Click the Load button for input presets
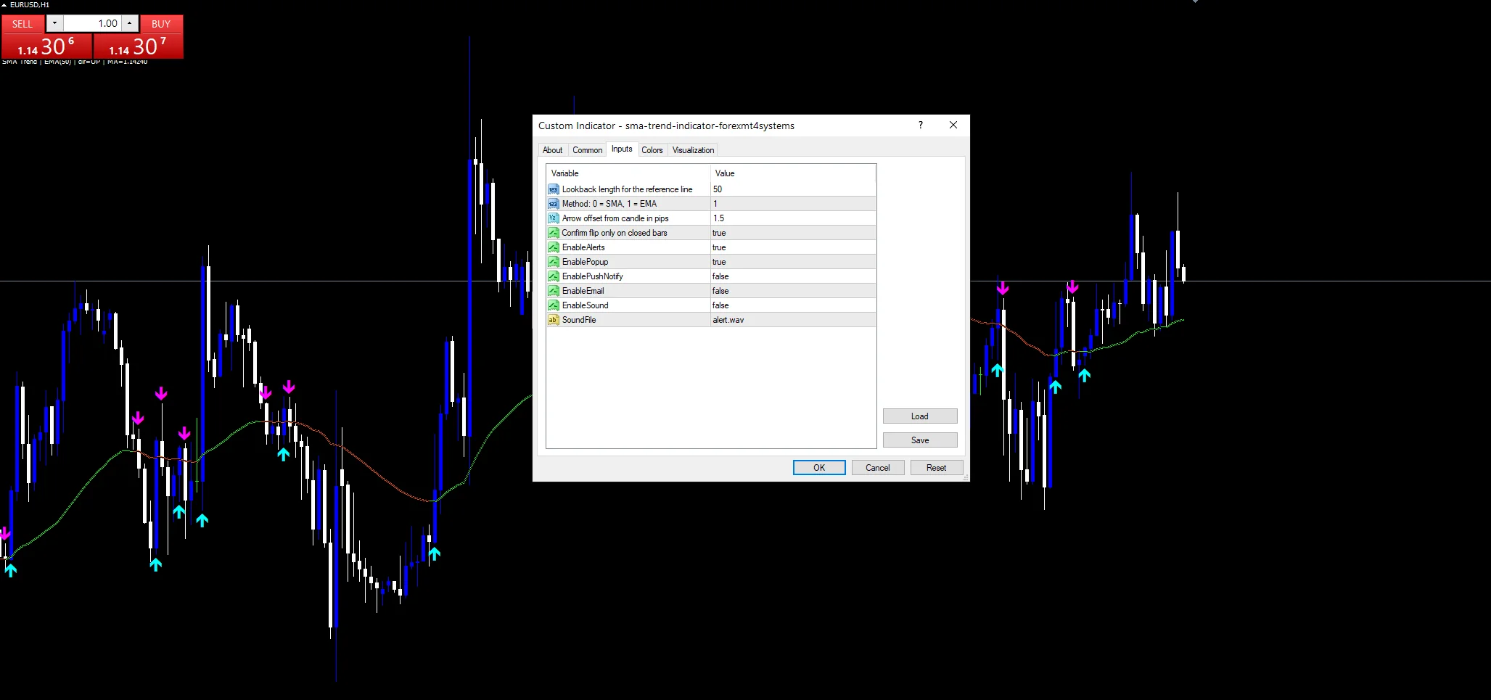 click(919, 416)
